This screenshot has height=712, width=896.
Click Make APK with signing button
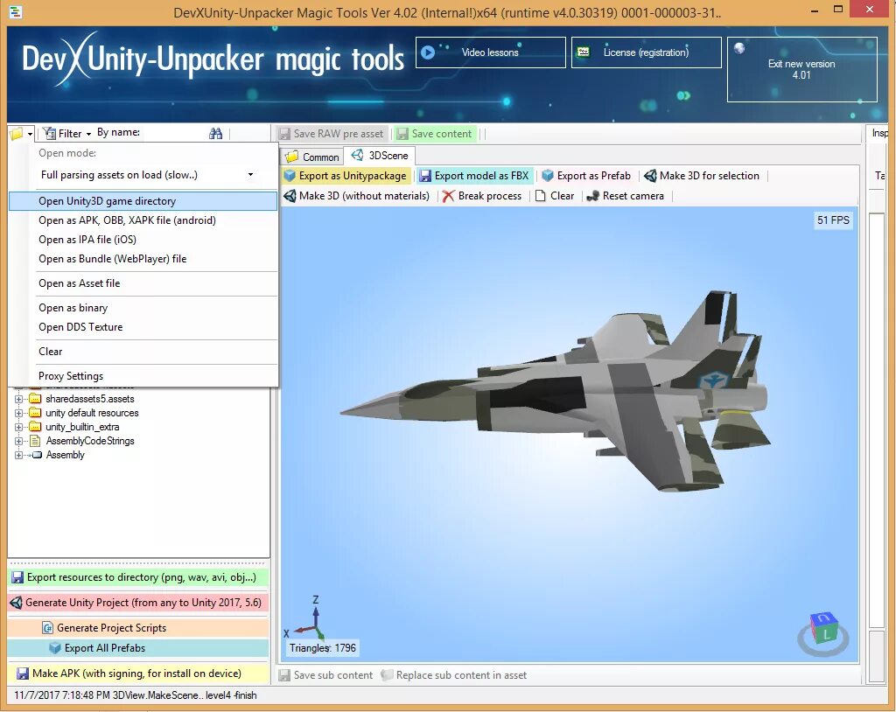tap(137, 674)
